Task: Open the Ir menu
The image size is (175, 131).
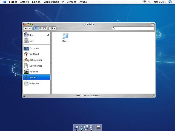Action: coord(63,2)
